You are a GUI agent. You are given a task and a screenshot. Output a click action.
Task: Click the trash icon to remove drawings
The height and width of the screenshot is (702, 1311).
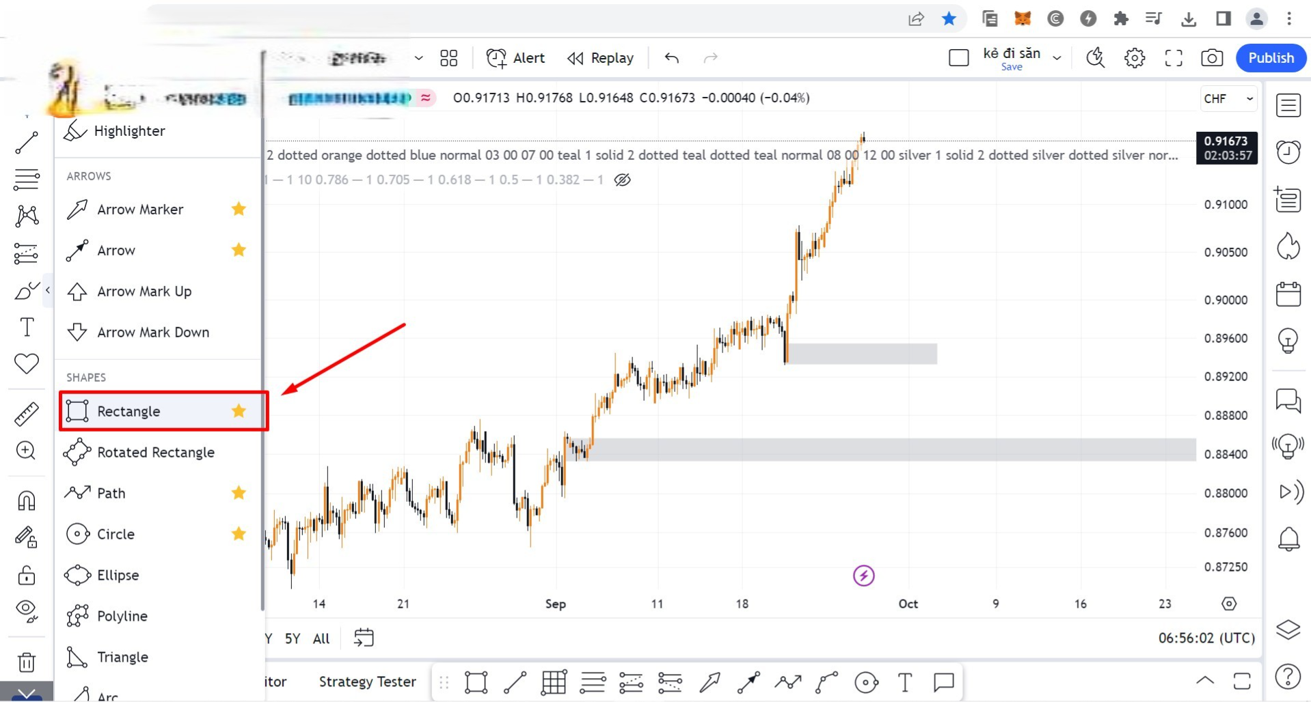click(x=27, y=662)
